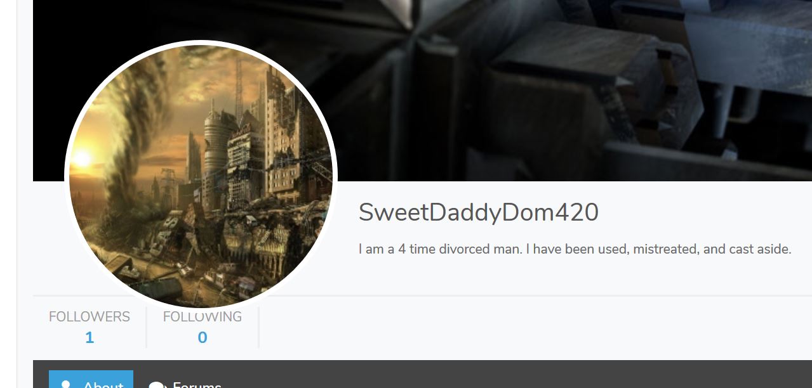Click the FOLLOWING label
Viewport: 812px width, 388px height.
[203, 316]
